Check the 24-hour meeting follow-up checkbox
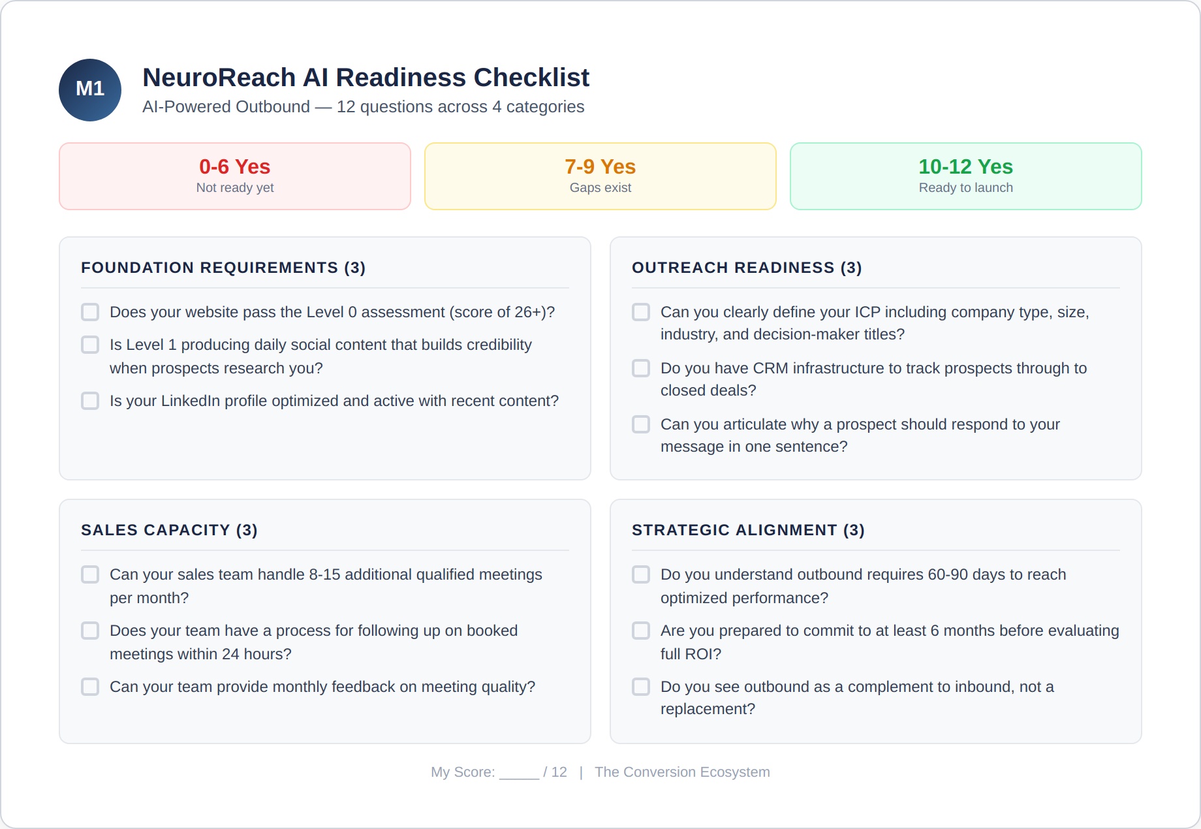 [x=90, y=631]
